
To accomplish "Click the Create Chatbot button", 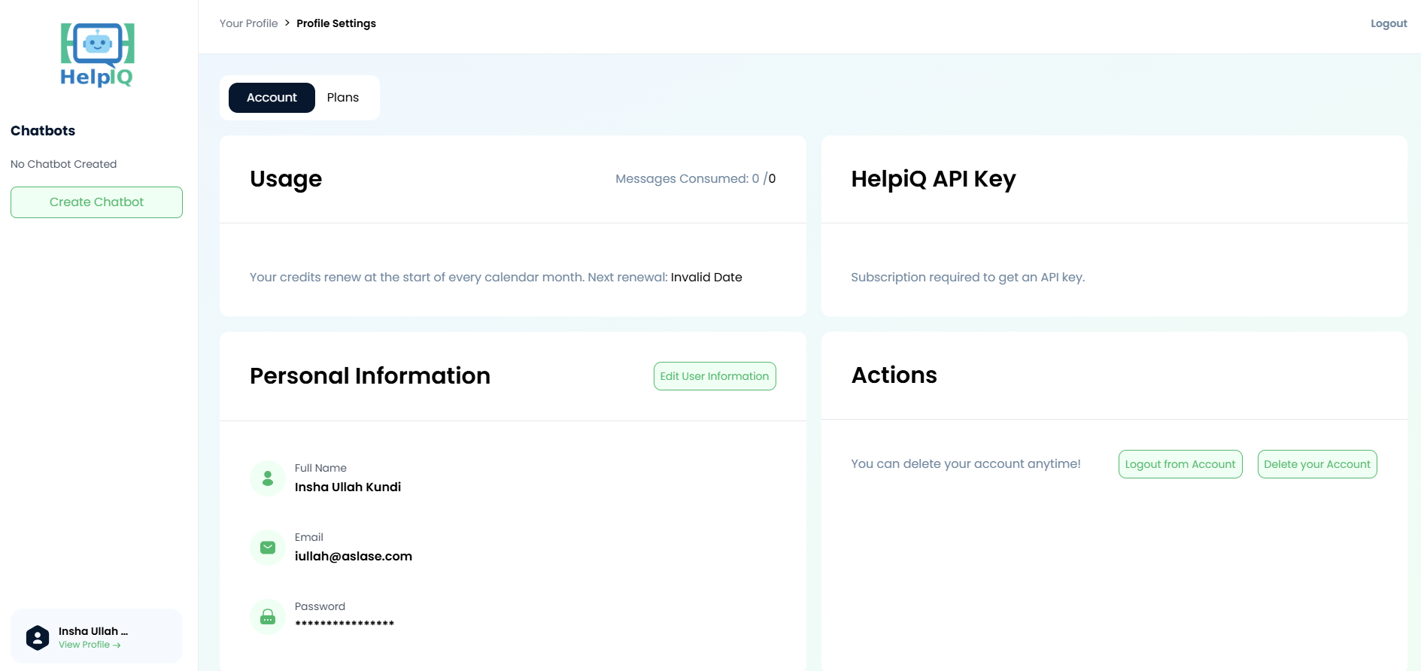I will click(x=96, y=202).
